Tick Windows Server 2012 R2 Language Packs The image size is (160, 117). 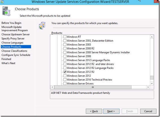tap(65, 68)
